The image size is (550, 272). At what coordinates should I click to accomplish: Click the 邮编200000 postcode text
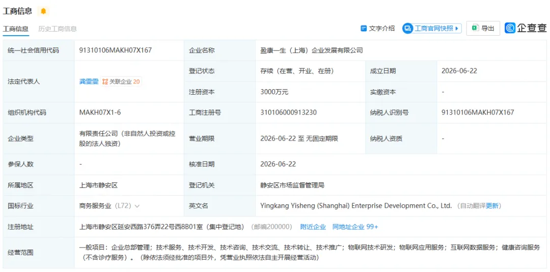(x=272, y=227)
